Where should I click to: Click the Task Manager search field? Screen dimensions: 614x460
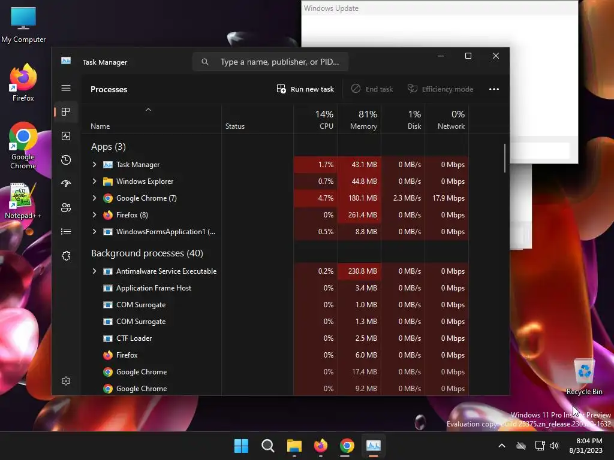270,62
